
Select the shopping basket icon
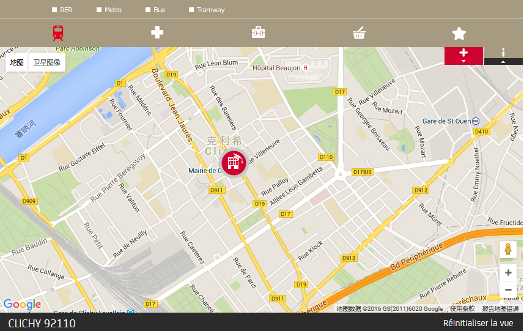point(359,33)
